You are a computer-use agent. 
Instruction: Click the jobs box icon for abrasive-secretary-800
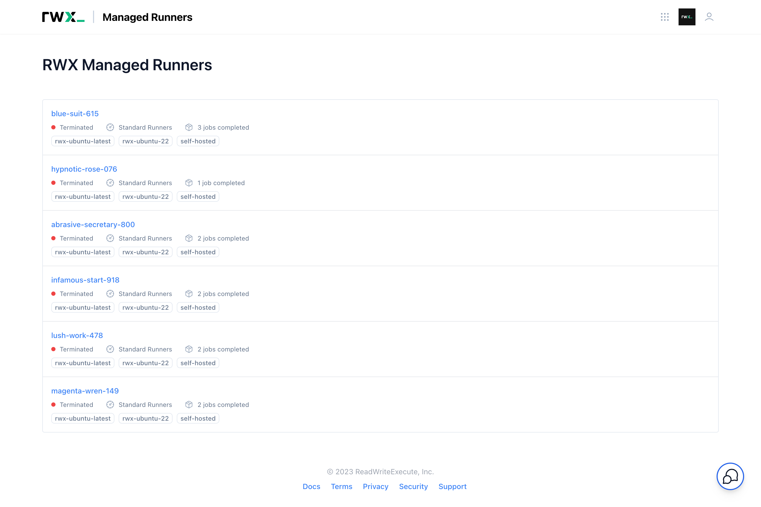(189, 238)
